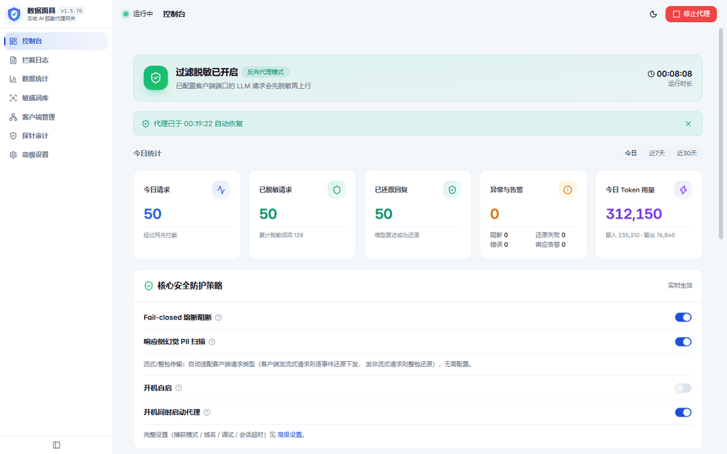The image size is (727, 454).
Task: Open 客户端管理 in the sidebar
Action: pos(57,117)
